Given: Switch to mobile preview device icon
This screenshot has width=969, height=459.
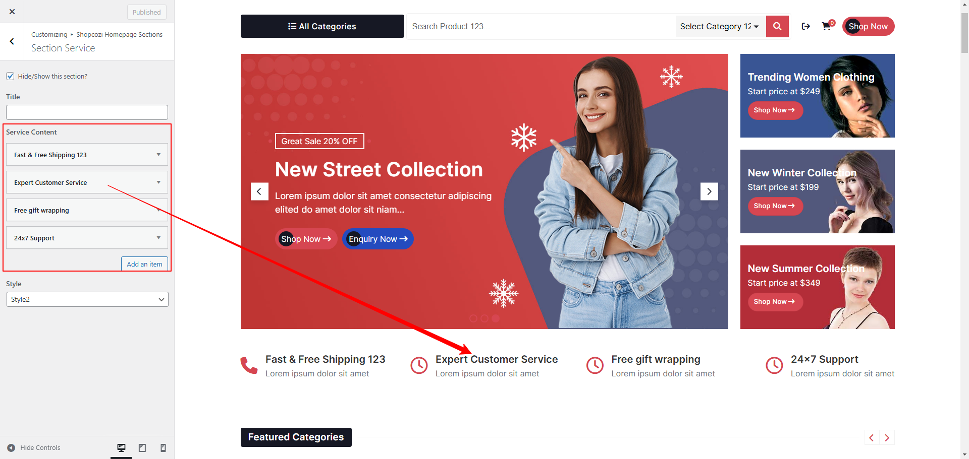Looking at the screenshot, I should (x=163, y=448).
